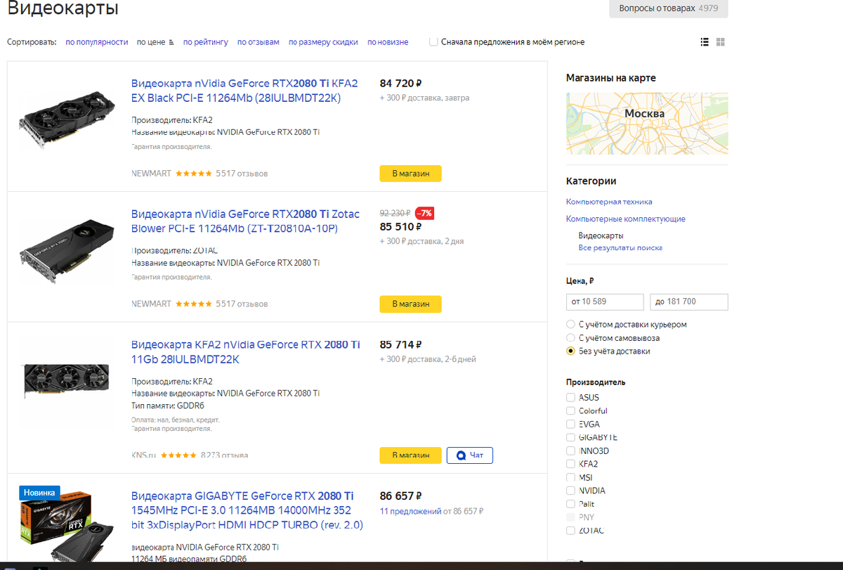Click GIGABYTE RTX card box thumbnail
This screenshot has width=843, height=570.
pyautogui.click(x=66, y=525)
